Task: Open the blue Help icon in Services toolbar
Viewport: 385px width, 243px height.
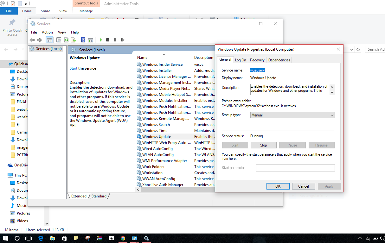Action: tap(83, 40)
